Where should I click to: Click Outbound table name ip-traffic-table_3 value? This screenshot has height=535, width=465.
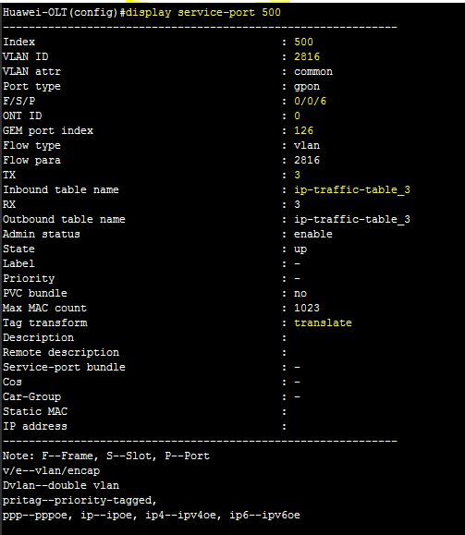click(x=352, y=219)
